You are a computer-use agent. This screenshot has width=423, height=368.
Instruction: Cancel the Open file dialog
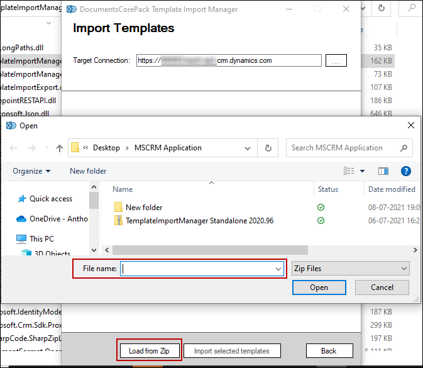pyautogui.click(x=382, y=287)
